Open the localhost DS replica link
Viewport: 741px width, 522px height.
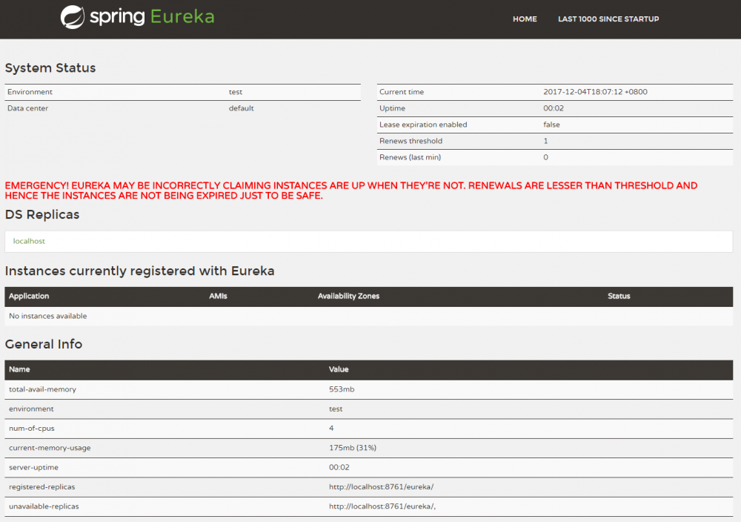[29, 241]
